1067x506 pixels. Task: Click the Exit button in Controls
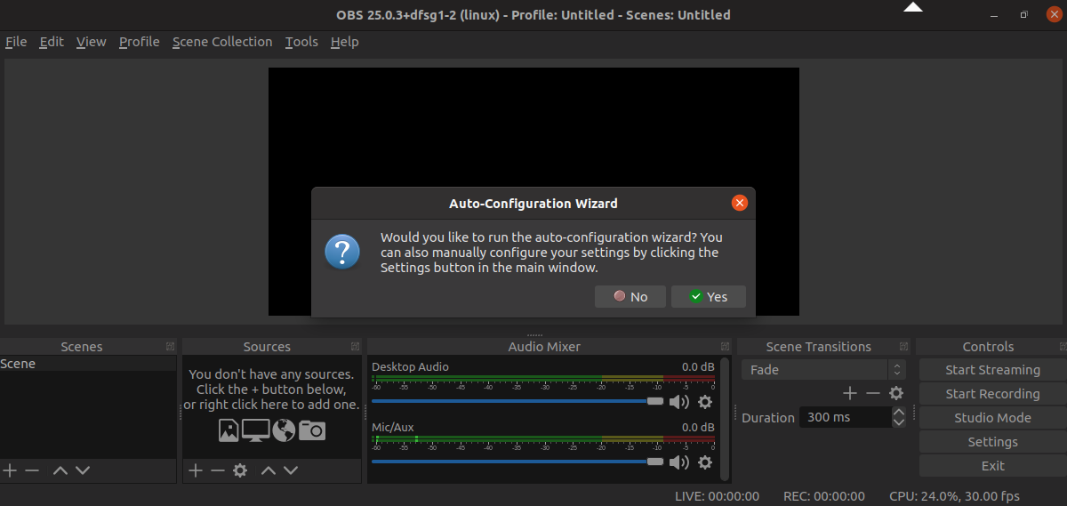pos(992,466)
